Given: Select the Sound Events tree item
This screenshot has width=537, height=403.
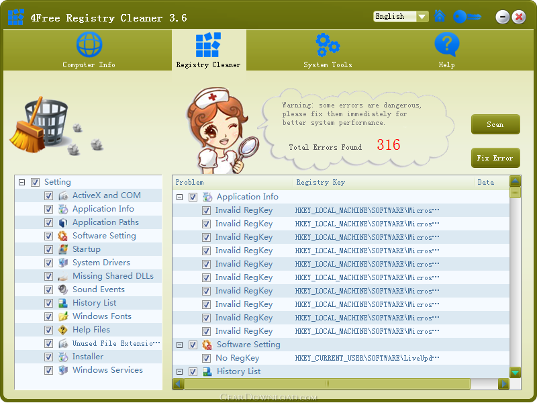Looking at the screenshot, I should tap(99, 289).
